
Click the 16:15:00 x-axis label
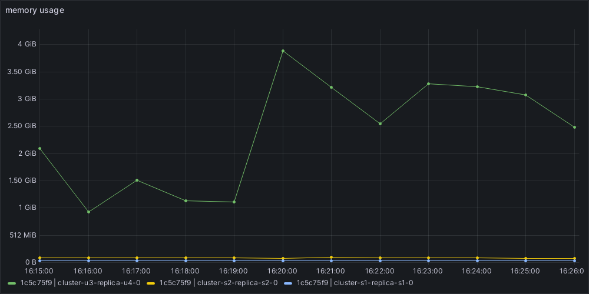point(39,270)
